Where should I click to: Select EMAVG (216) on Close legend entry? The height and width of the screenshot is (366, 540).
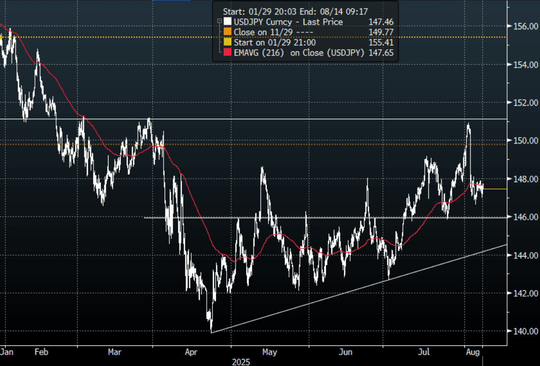point(299,52)
